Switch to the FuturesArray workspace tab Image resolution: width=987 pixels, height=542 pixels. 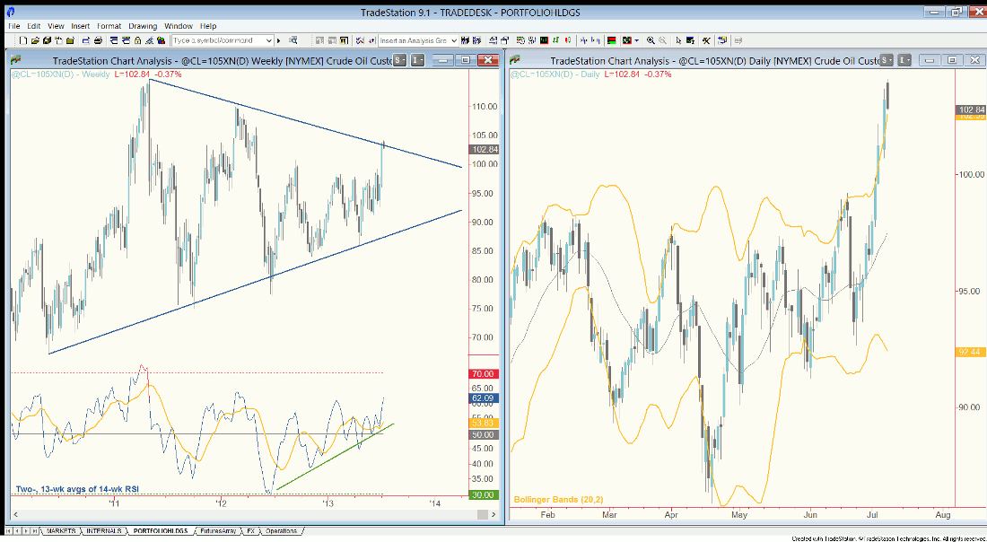point(219,531)
